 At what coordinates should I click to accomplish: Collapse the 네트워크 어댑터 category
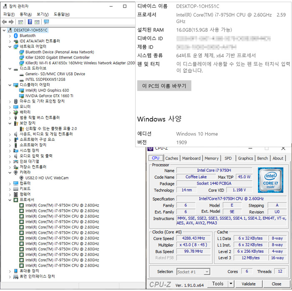click(x=10, y=47)
